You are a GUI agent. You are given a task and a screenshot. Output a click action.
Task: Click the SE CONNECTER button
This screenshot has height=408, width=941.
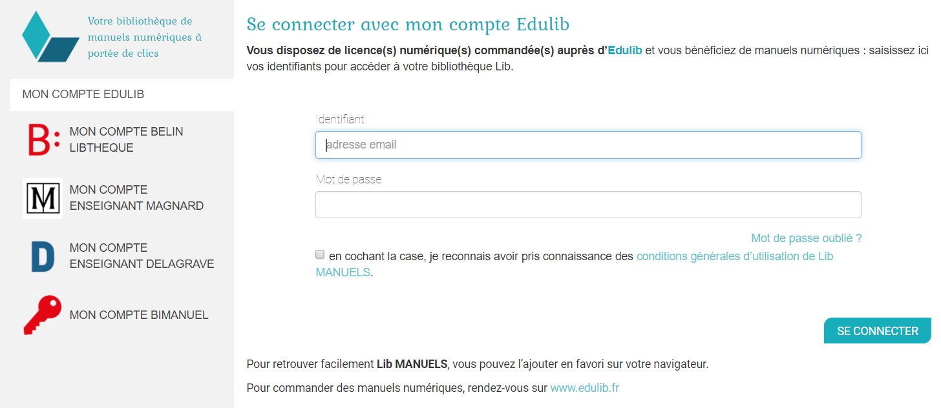pyautogui.click(x=878, y=331)
